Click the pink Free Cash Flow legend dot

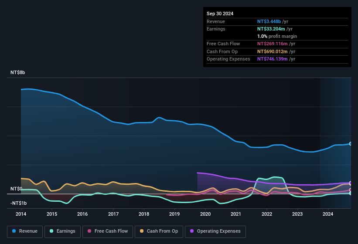pyautogui.click(x=89, y=231)
